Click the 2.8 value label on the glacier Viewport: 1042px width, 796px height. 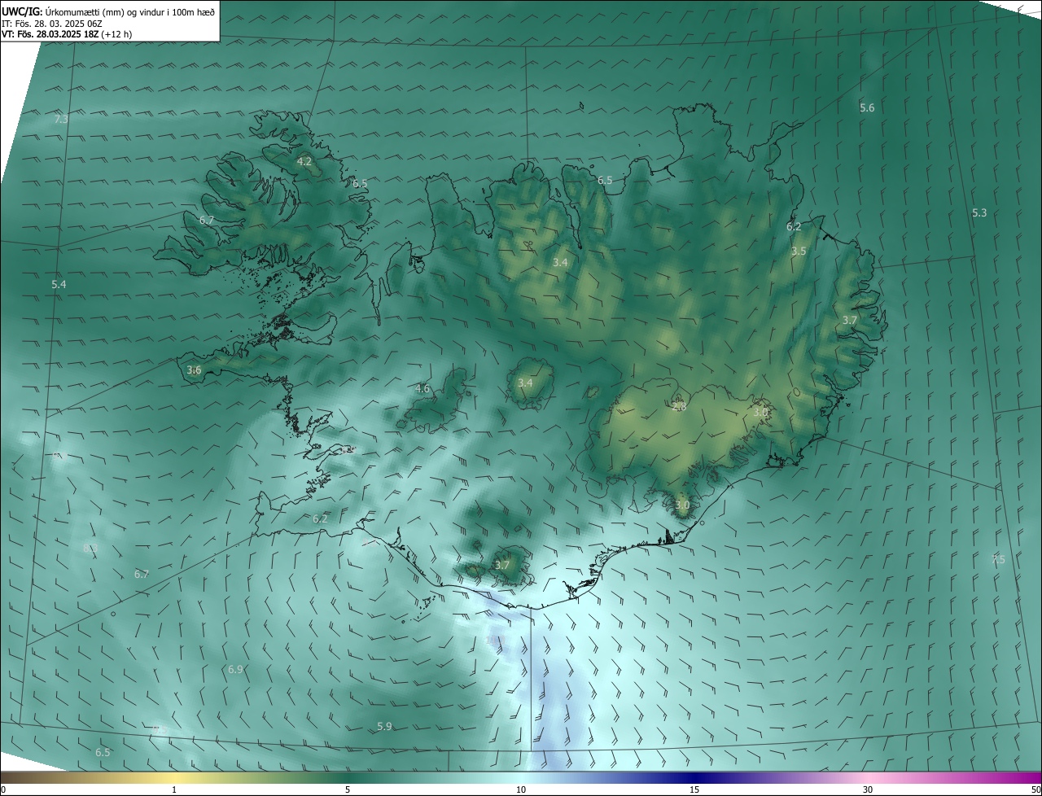(679, 407)
